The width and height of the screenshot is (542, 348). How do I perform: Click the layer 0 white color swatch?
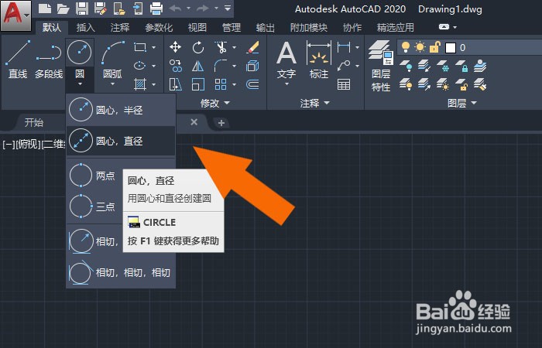(x=450, y=48)
